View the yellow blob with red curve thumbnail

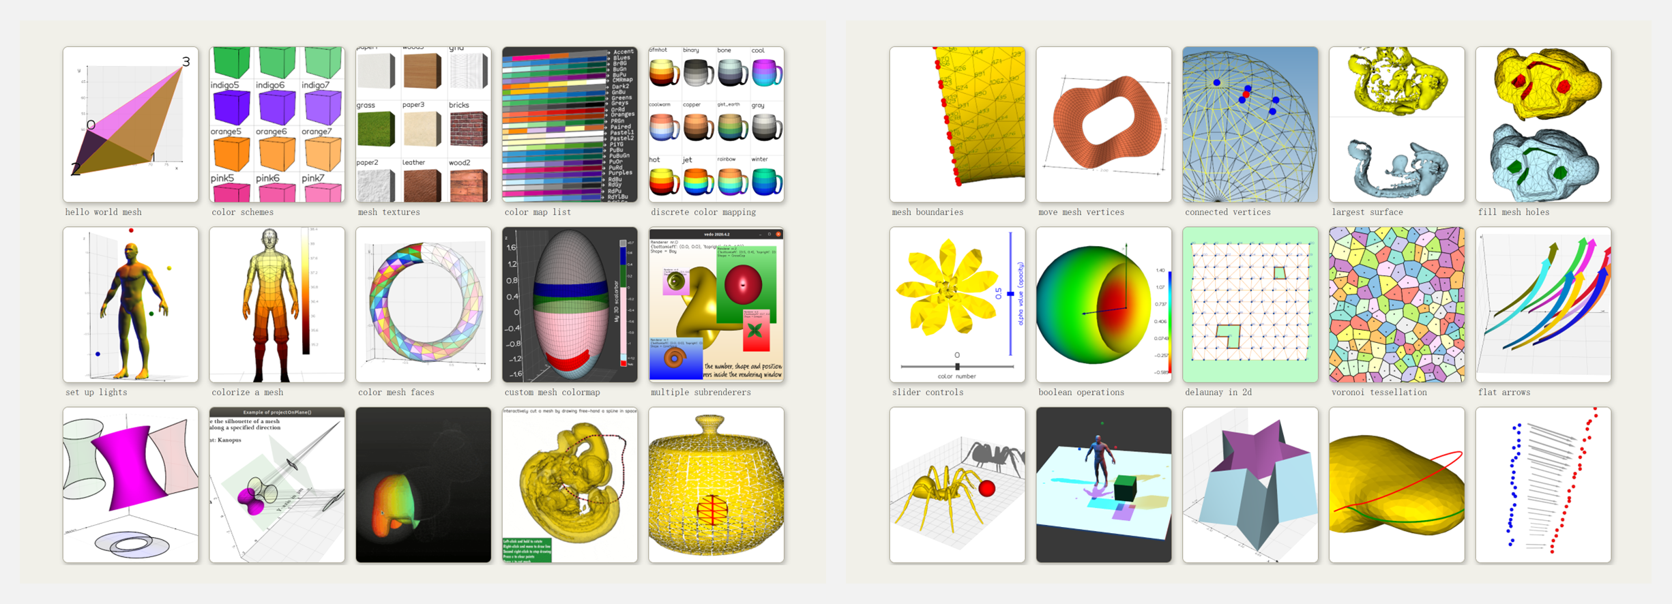[1397, 485]
